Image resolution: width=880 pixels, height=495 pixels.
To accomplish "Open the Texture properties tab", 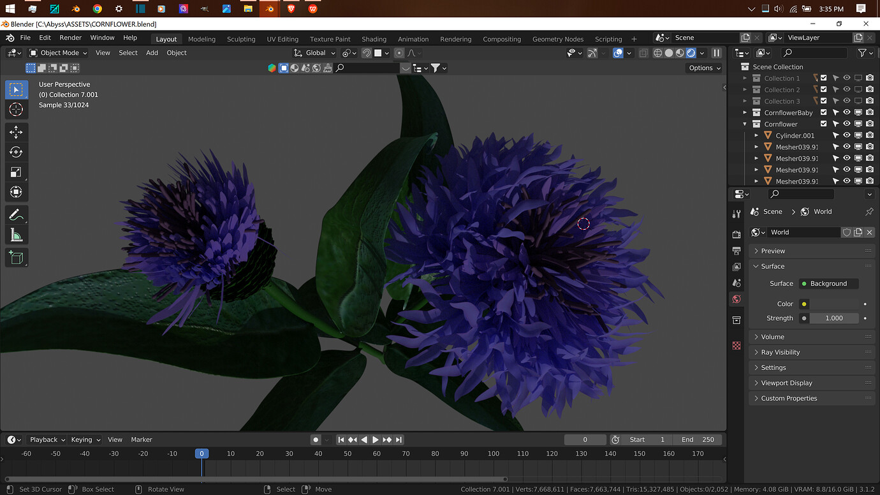I will 737,345.
